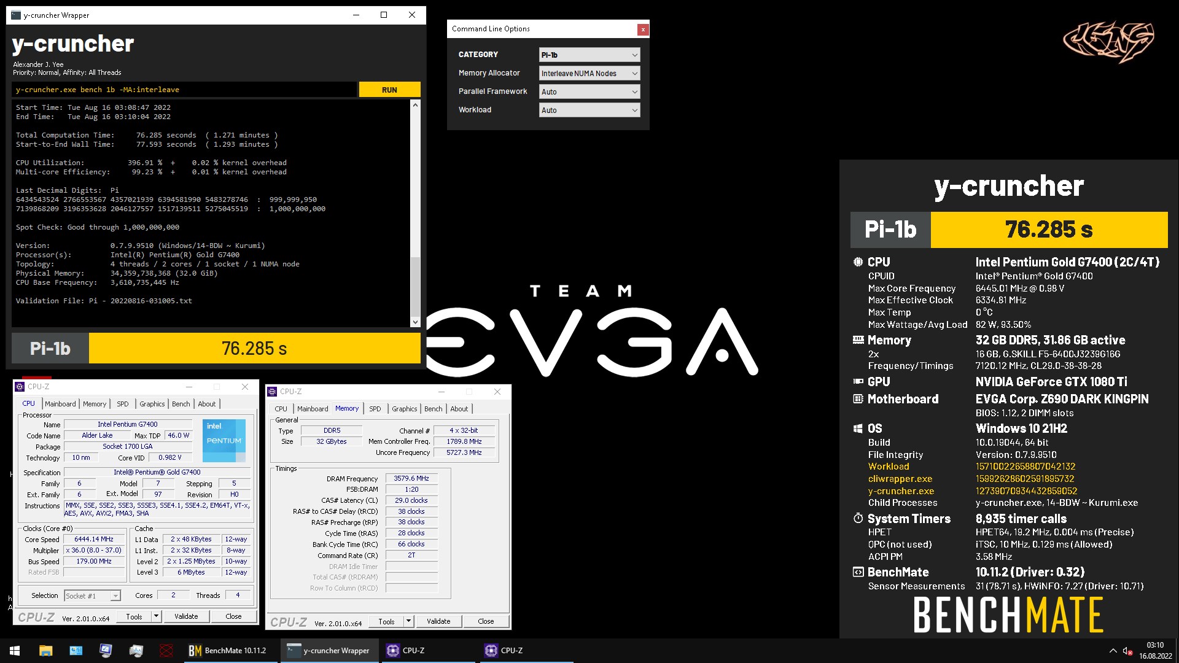This screenshot has height=663, width=1179.
Task: Click the y-cruncher Wrapper title bar icon
Action: click(16, 15)
